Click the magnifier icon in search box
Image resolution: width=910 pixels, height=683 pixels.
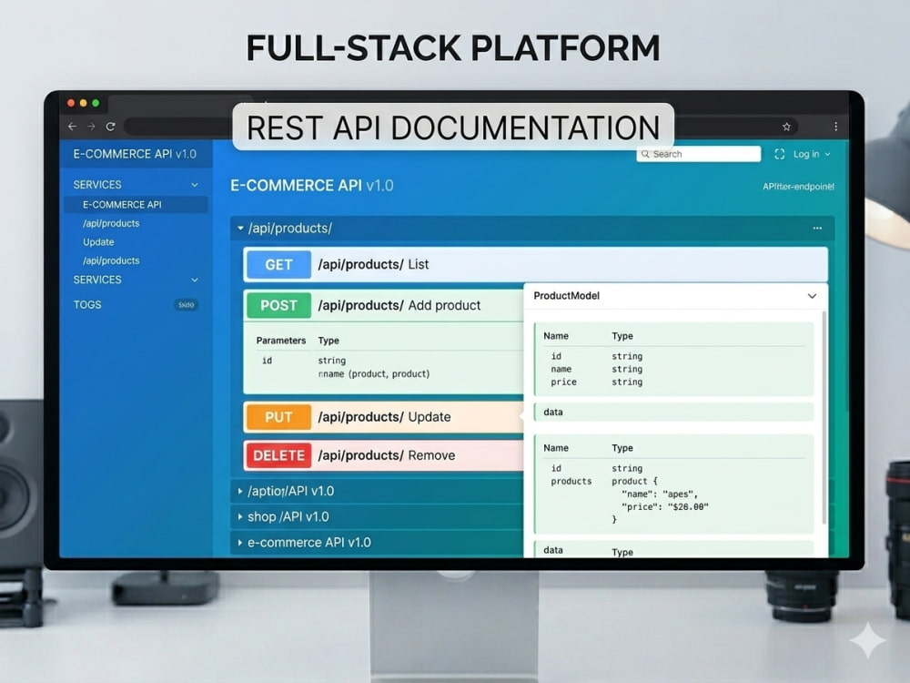click(645, 154)
